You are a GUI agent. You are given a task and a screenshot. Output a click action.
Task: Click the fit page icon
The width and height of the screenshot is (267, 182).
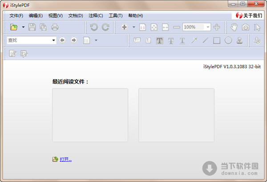pos(154,27)
